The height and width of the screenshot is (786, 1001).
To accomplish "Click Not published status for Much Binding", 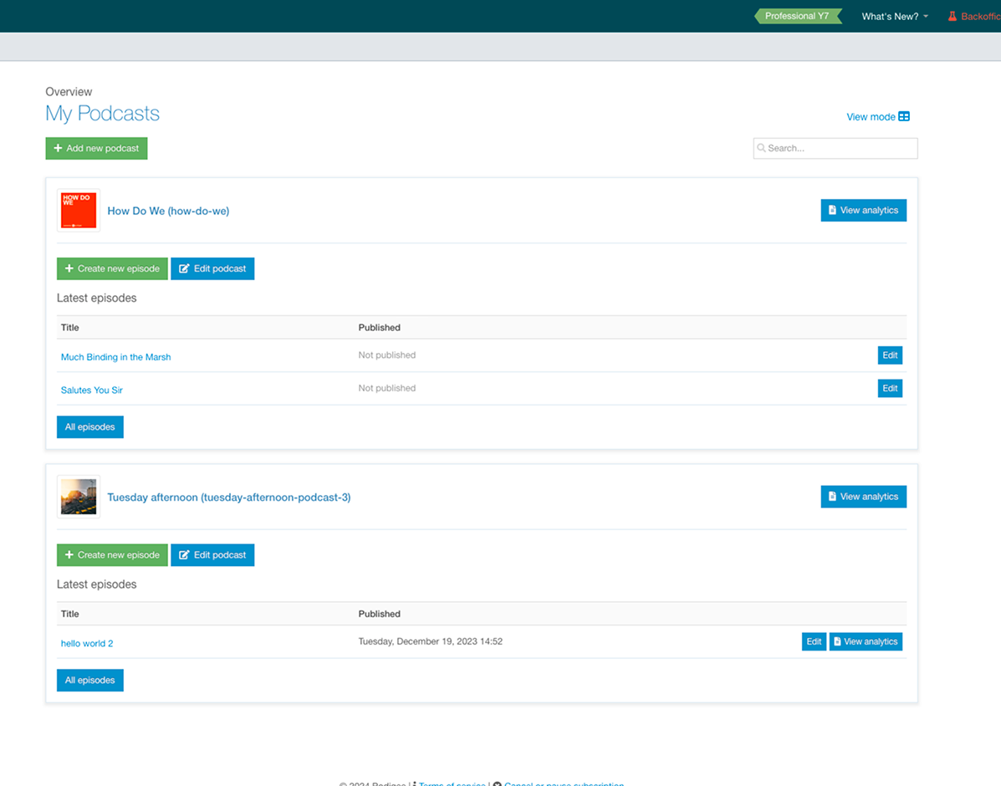I will (x=387, y=355).
